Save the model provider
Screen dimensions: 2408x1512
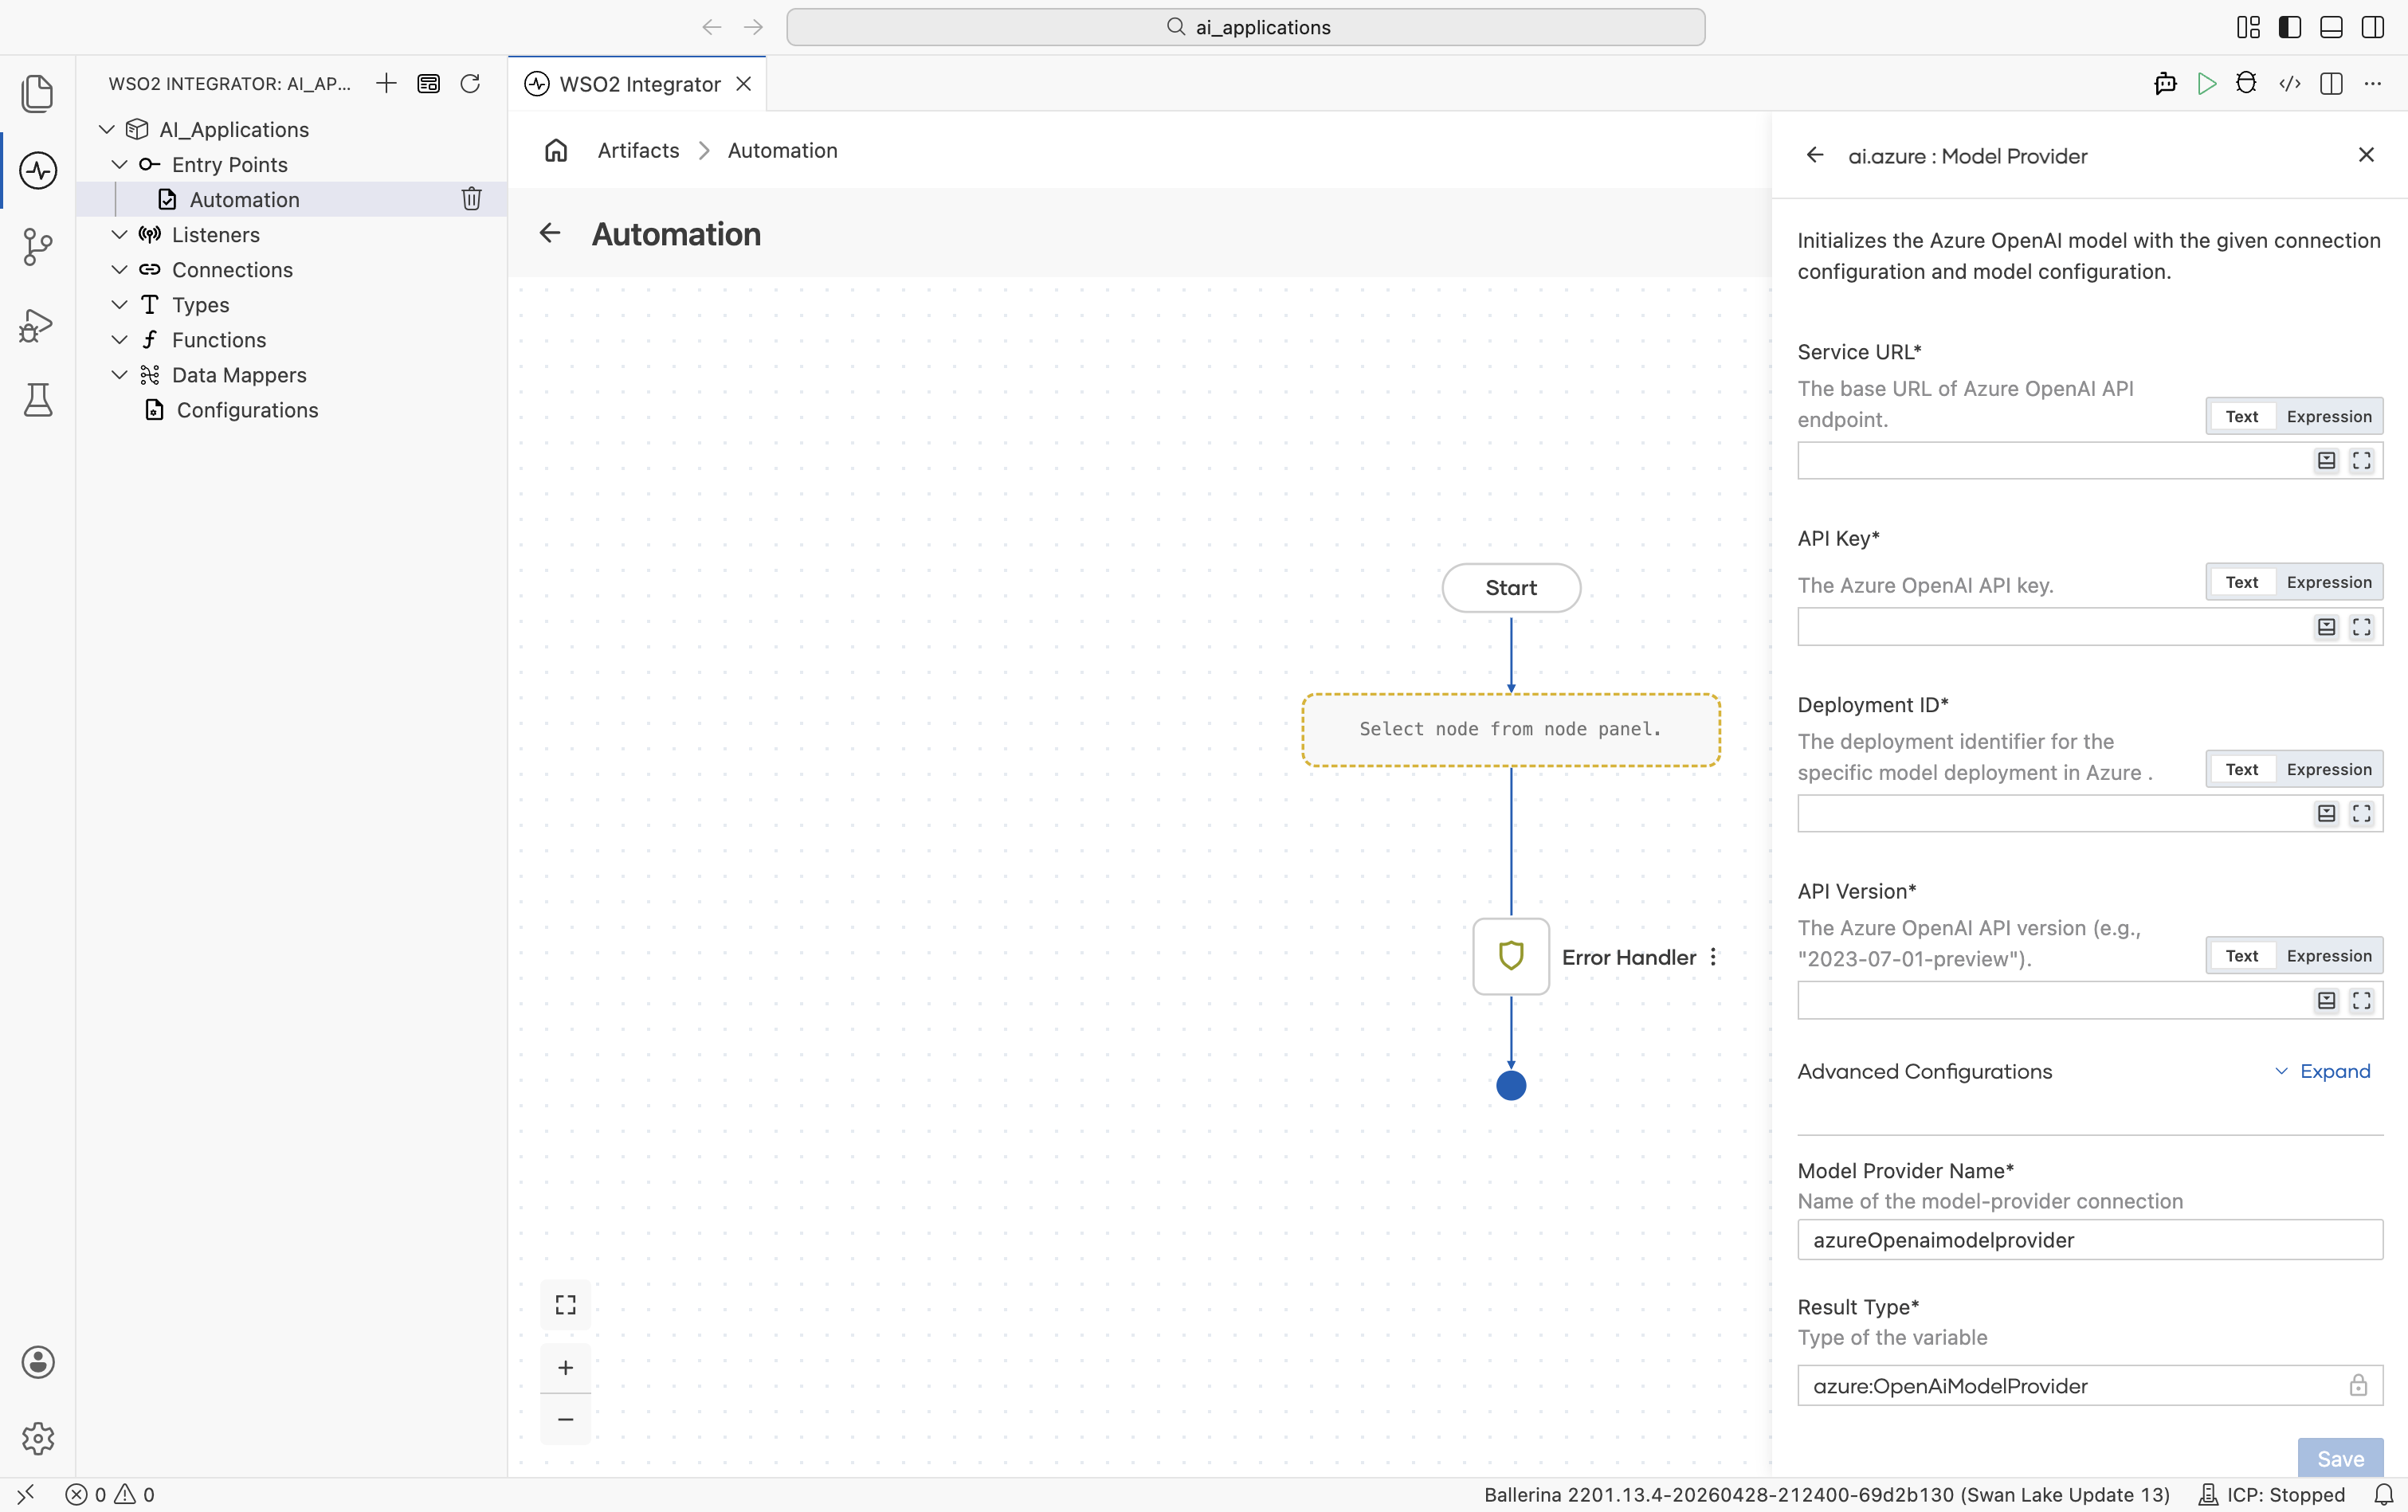2340,1458
